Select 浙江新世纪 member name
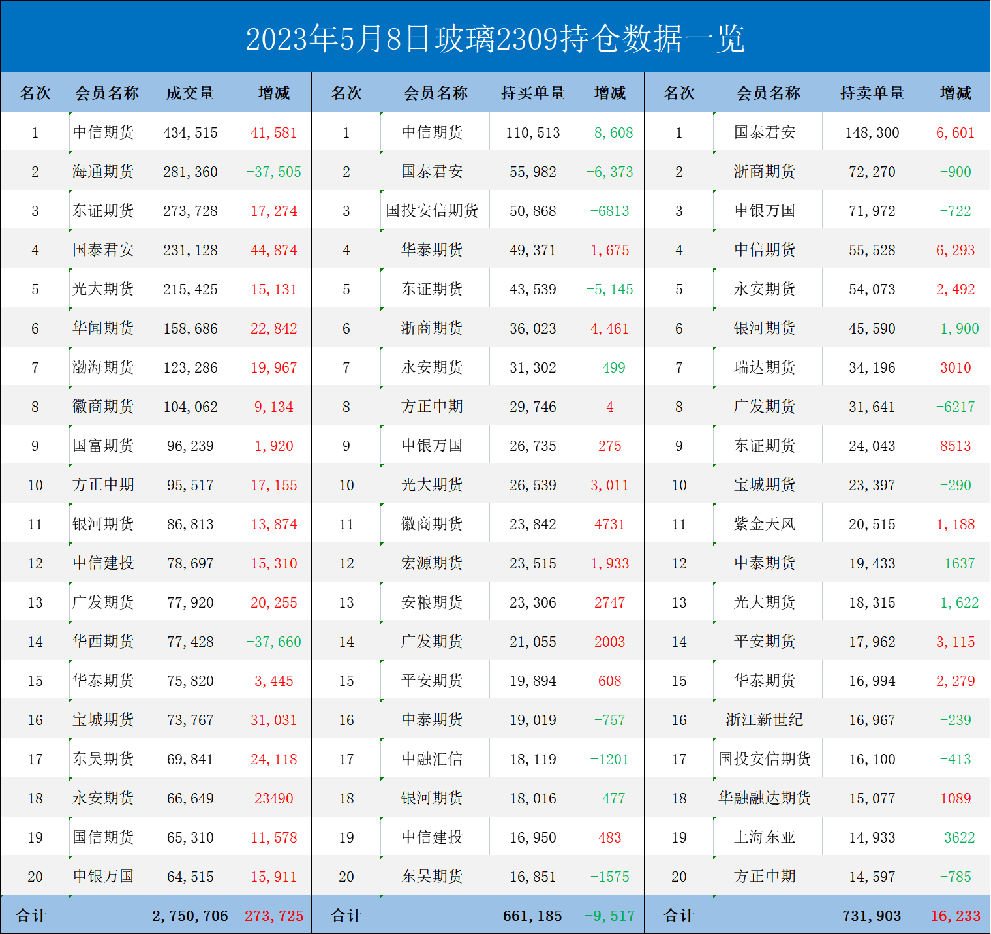 pyautogui.click(x=765, y=720)
